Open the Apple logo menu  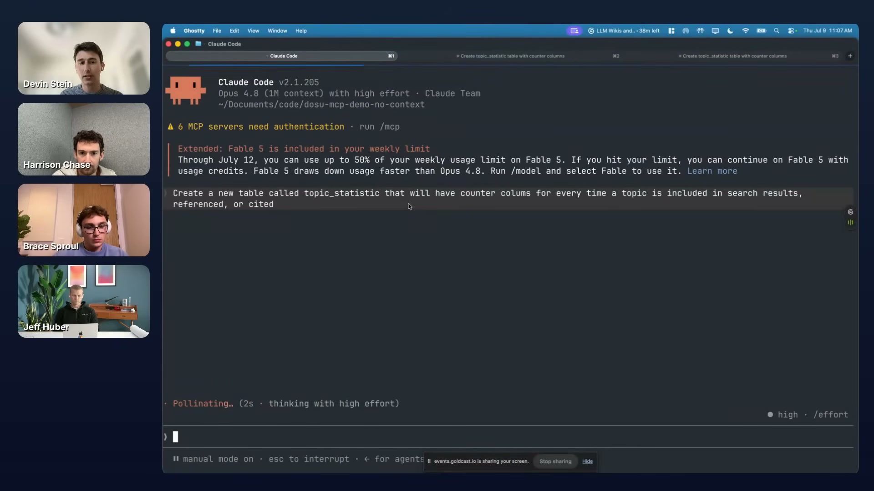pos(173,31)
